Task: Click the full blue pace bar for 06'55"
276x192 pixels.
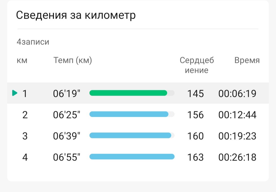Action: coord(132,156)
